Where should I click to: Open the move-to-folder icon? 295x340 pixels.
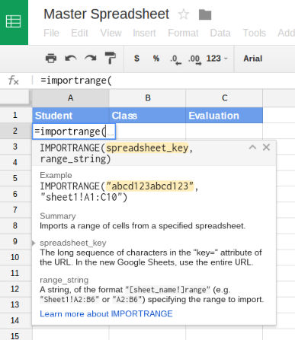[x=205, y=14]
